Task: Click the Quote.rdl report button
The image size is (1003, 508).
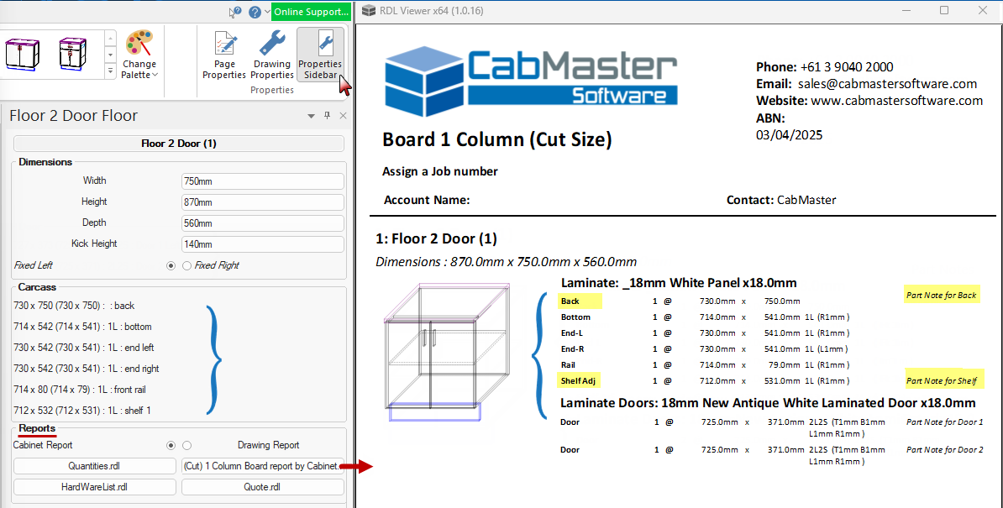Action: [262, 487]
